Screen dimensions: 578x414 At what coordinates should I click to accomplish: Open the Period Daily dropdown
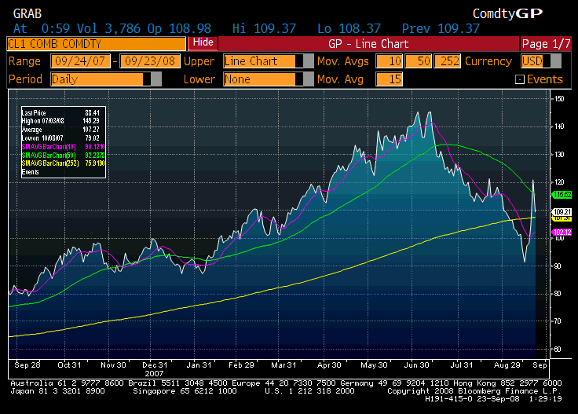(x=106, y=79)
